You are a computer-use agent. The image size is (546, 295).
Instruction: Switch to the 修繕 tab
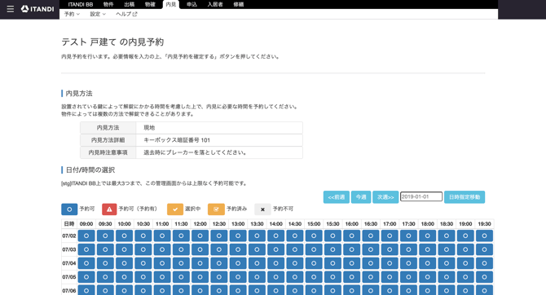(239, 5)
